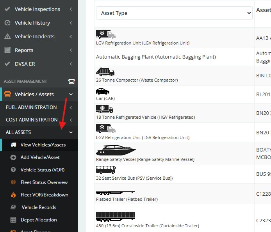The height and width of the screenshot is (232, 271).
Task: Click the truck icon for View Vehicles/Assets
Action: (13, 145)
